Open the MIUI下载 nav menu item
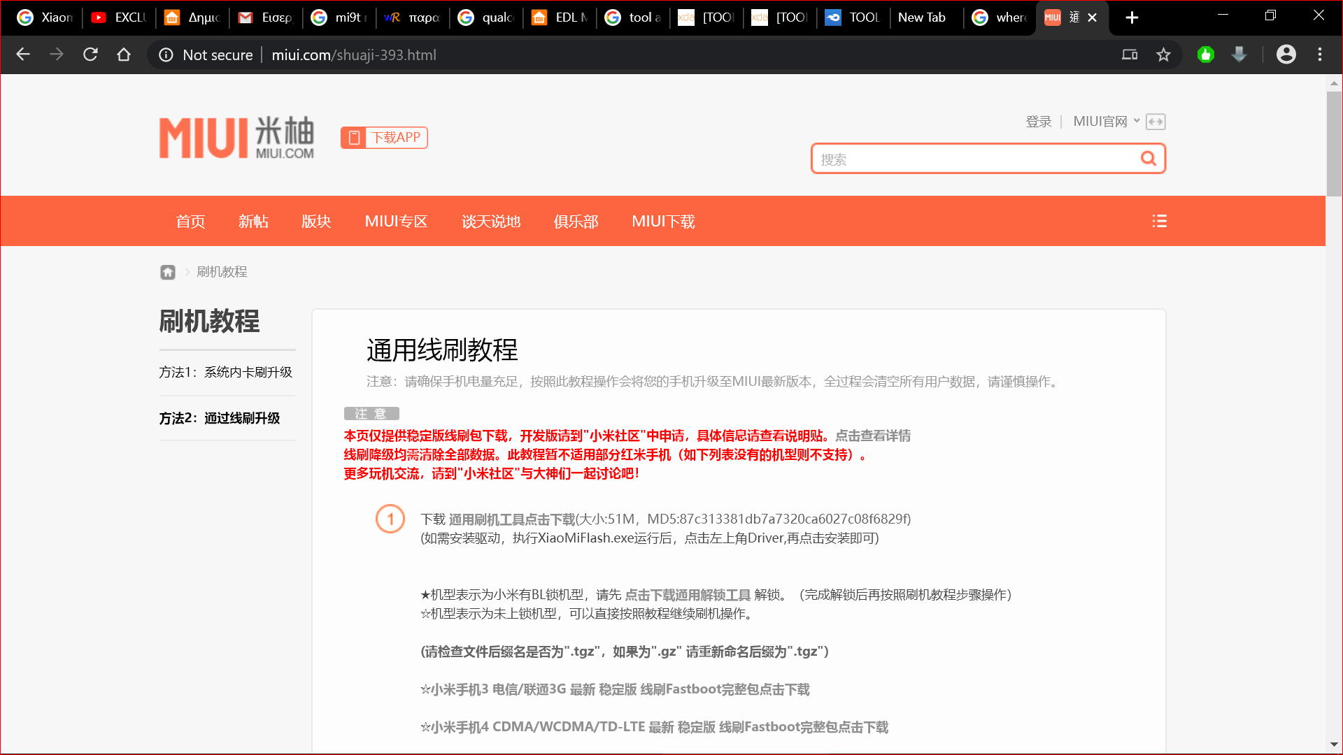Viewport: 1343px width, 755px height. pyautogui.click(x=663, y=221)
